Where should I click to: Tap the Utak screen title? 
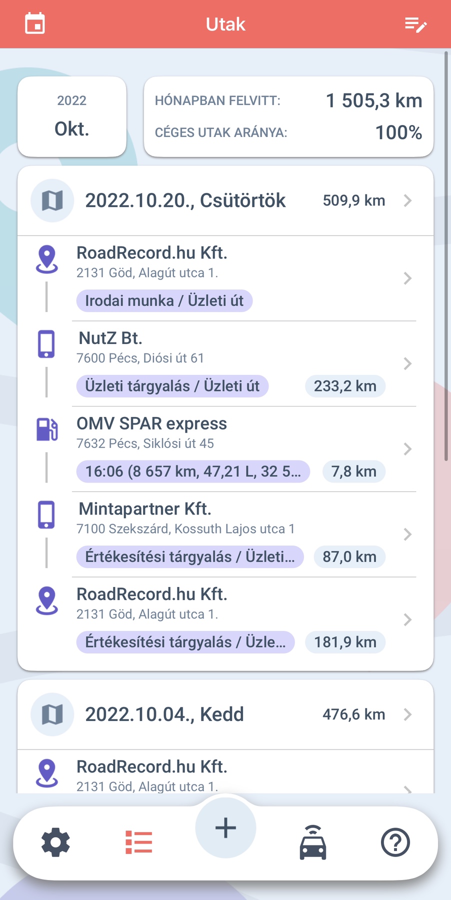click(225, 24)
